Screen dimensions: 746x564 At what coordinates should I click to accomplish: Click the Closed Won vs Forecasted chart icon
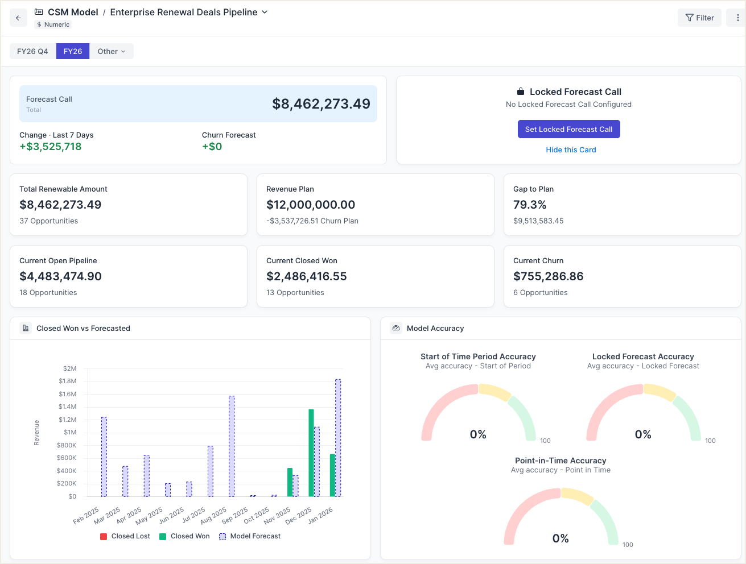pyautogui.click(x=25, y=328)
